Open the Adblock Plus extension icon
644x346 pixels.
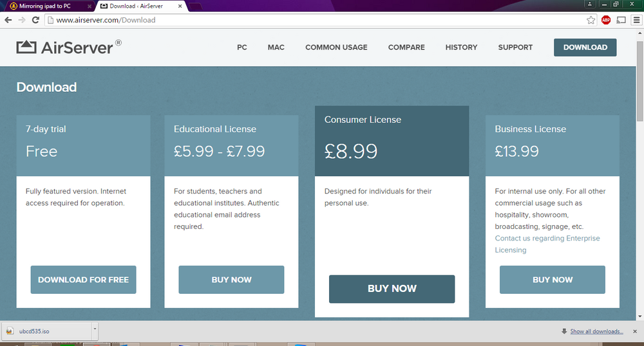tap(606, 20)
